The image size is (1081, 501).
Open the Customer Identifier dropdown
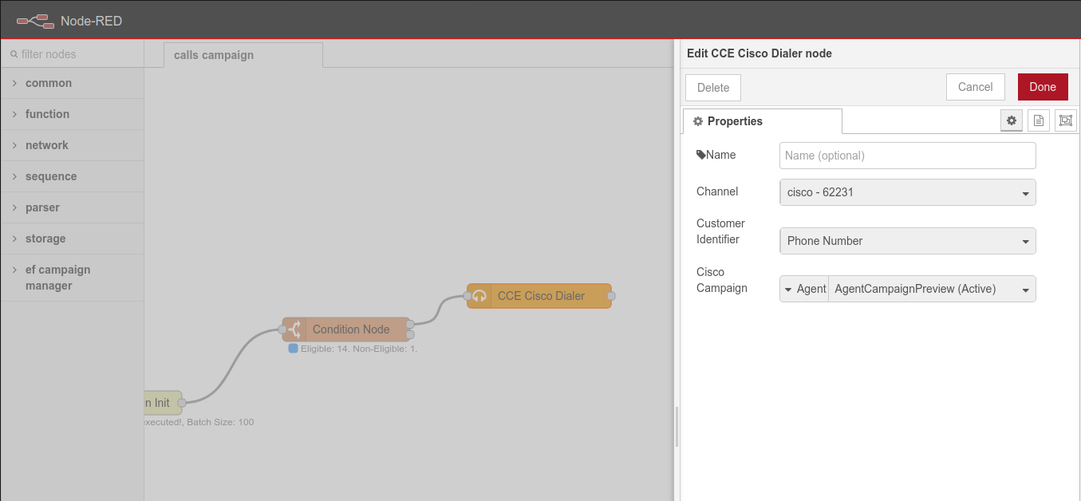[x=907, y=241]
